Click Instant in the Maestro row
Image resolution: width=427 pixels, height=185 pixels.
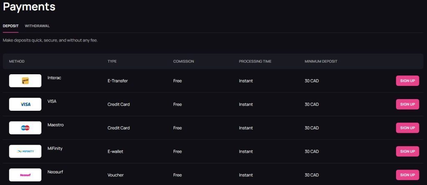click(x=246, y=128)
